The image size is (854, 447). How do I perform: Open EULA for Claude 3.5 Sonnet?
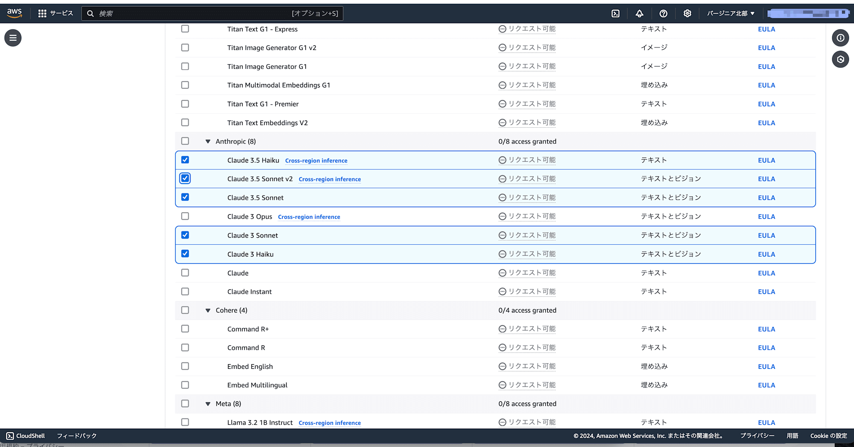766,198
